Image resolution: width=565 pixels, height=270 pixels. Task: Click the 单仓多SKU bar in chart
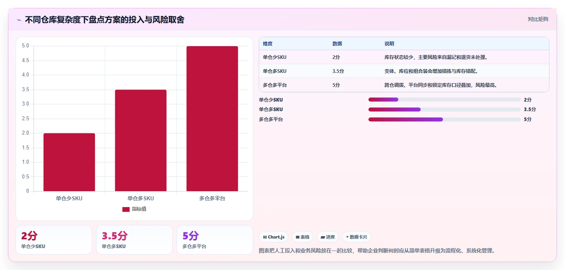pos(141,140)
